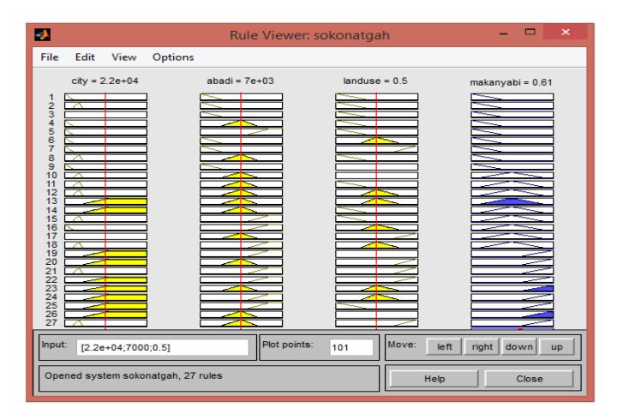Click the rule 6 landuse membership plot

click(376, 141)
